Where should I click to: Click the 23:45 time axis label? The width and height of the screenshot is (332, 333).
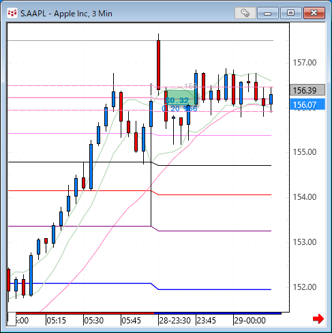pos(207,321)
